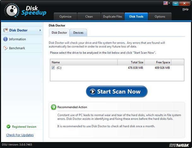Click the US flag language icon
The image size is (192, 148).
click(165, 3)
